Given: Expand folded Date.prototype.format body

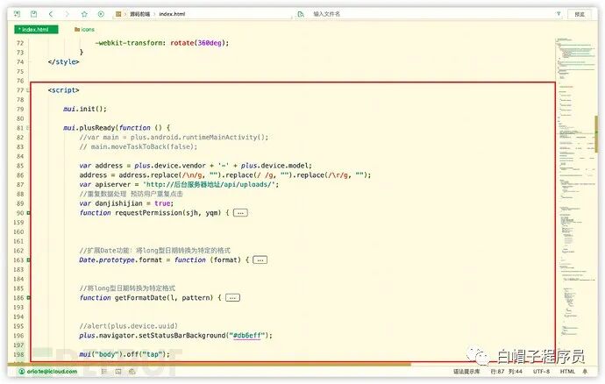Looking at the screenshot, I should click(260, 260).
